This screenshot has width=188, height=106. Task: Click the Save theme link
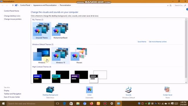(x=142, y=42)
